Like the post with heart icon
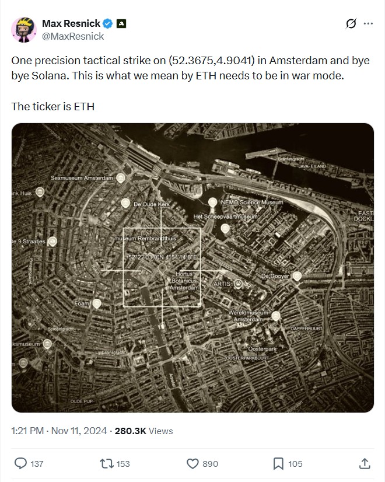This screenshot has width=385, height=482. pyautogui.click(x=192, y=463)
